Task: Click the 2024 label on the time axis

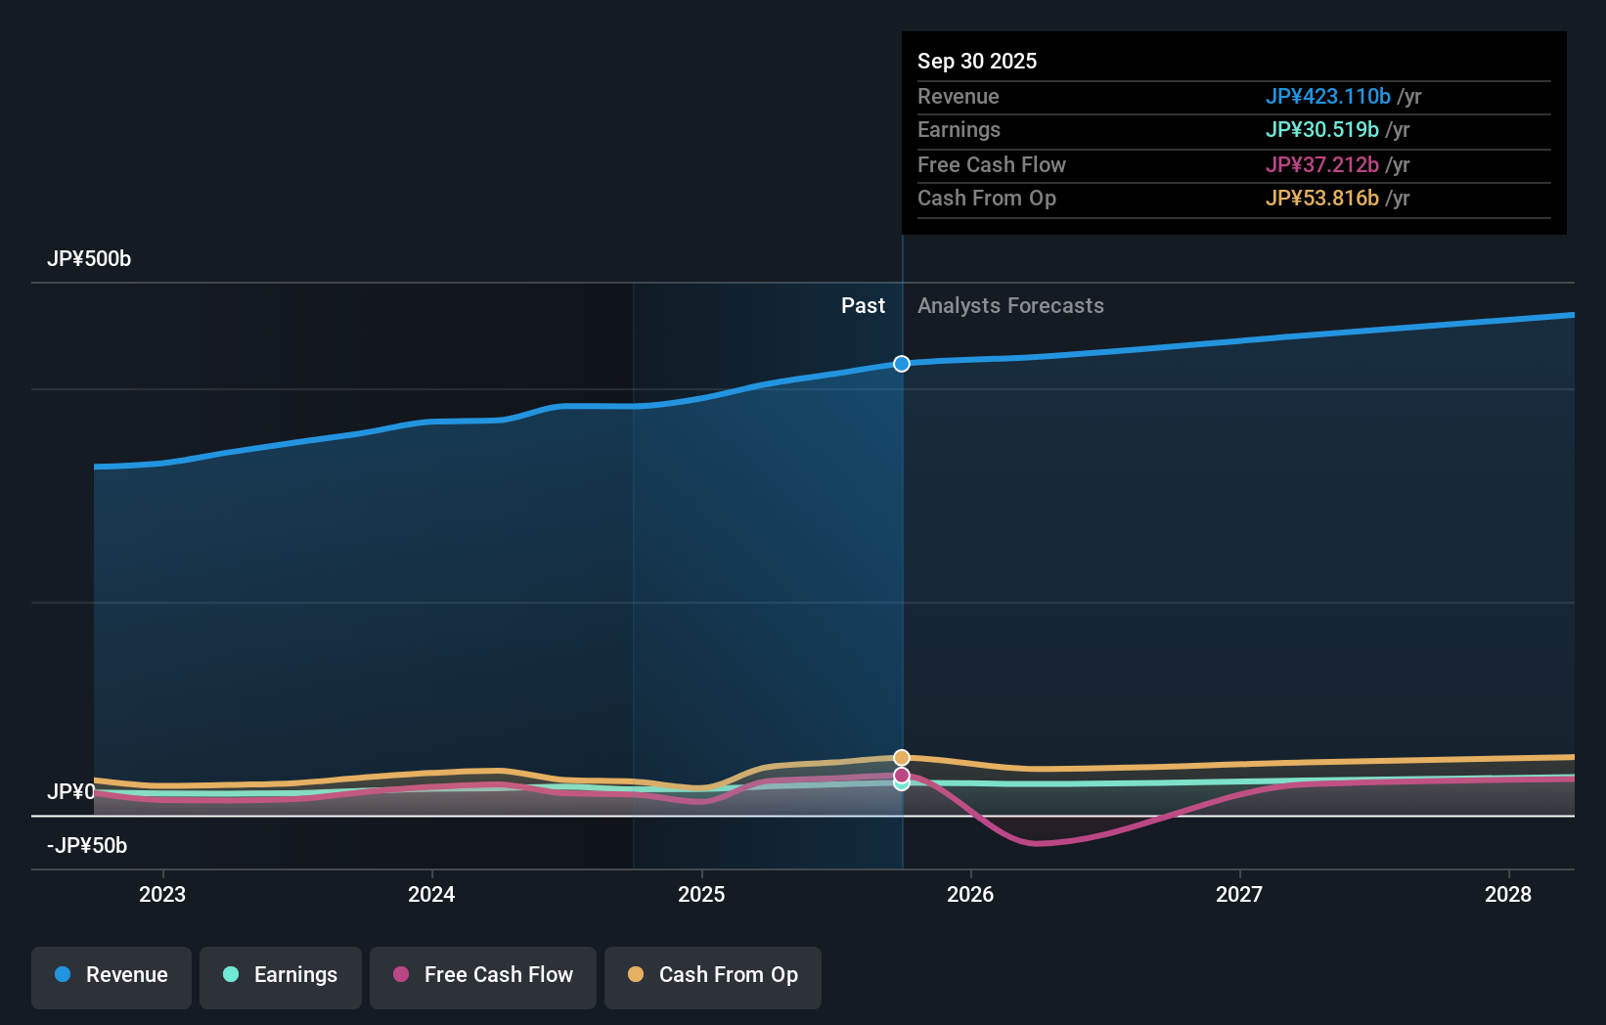Action: click(x=430, y=894)
